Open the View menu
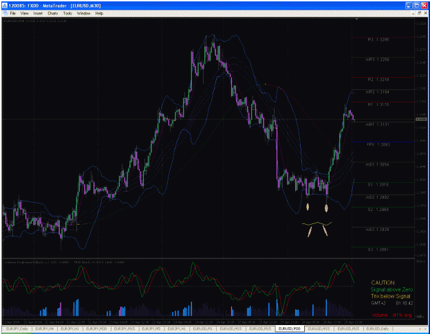 click(x=24, y=13)
